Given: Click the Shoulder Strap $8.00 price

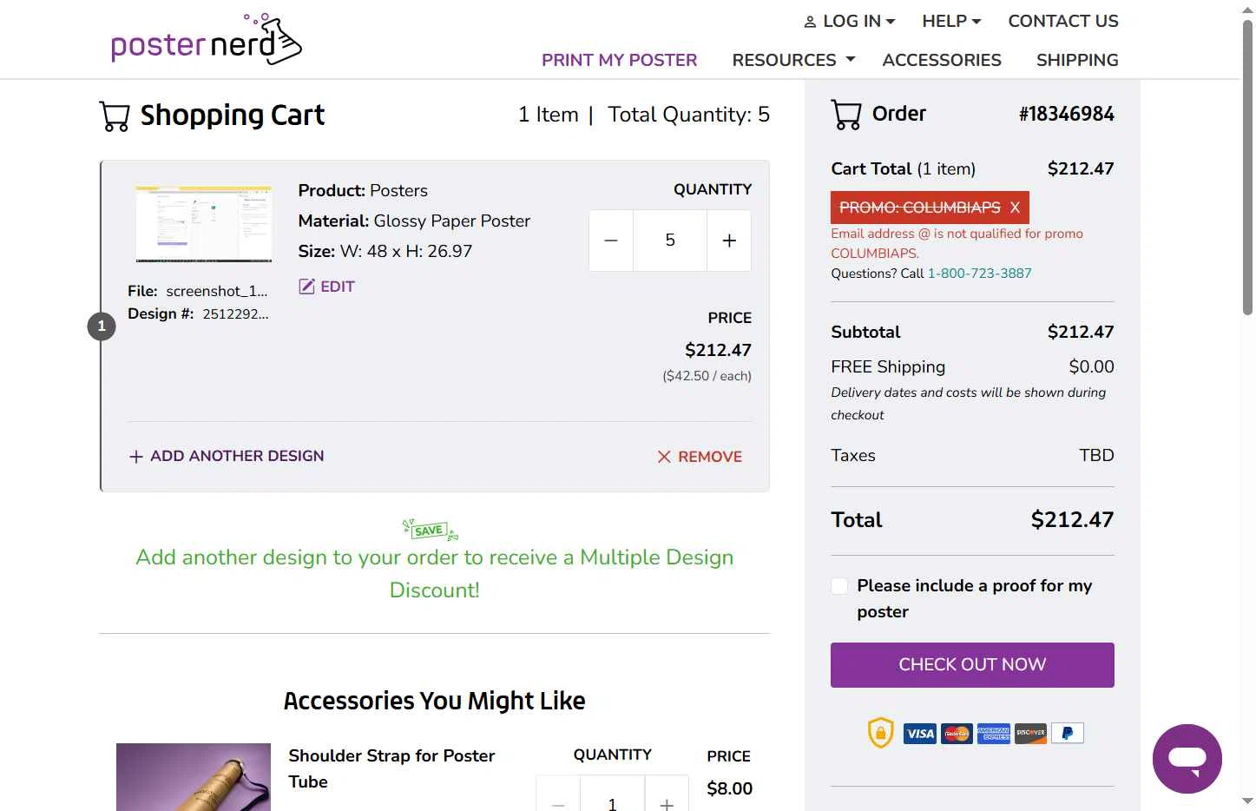Looking at the screenshot, I should pos(729,789).
